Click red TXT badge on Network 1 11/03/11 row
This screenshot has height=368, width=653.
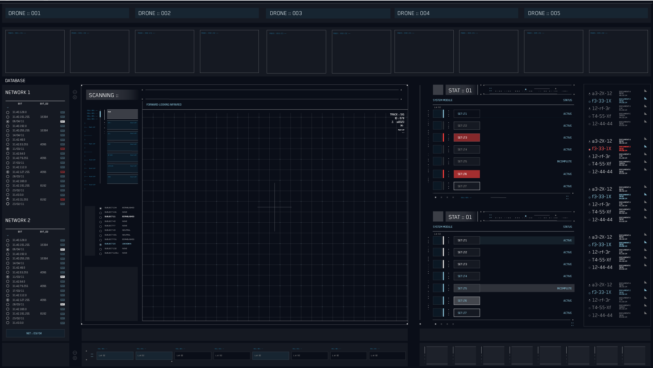63,149
